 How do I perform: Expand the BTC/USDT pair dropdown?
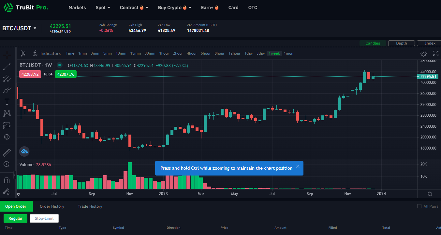coord(35,28)
